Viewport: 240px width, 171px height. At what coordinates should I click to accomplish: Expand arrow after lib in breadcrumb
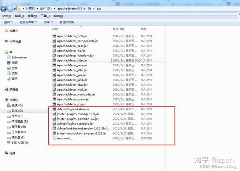94,9
